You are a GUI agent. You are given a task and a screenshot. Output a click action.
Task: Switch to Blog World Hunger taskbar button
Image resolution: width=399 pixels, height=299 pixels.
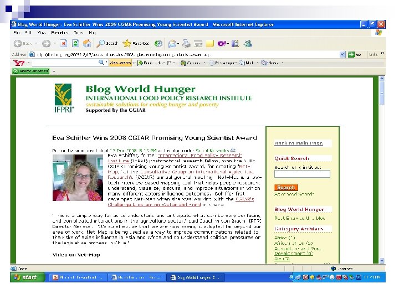coord(196,277)
